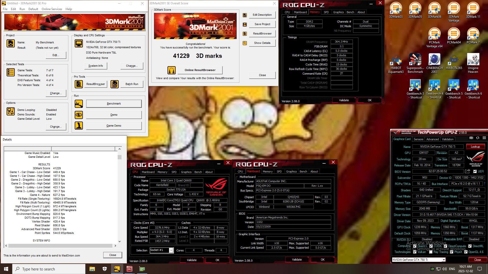Click the taskbar search box
Image resolution: width=488 pixels, height=274 pixels.
click(x=49, y=269)
